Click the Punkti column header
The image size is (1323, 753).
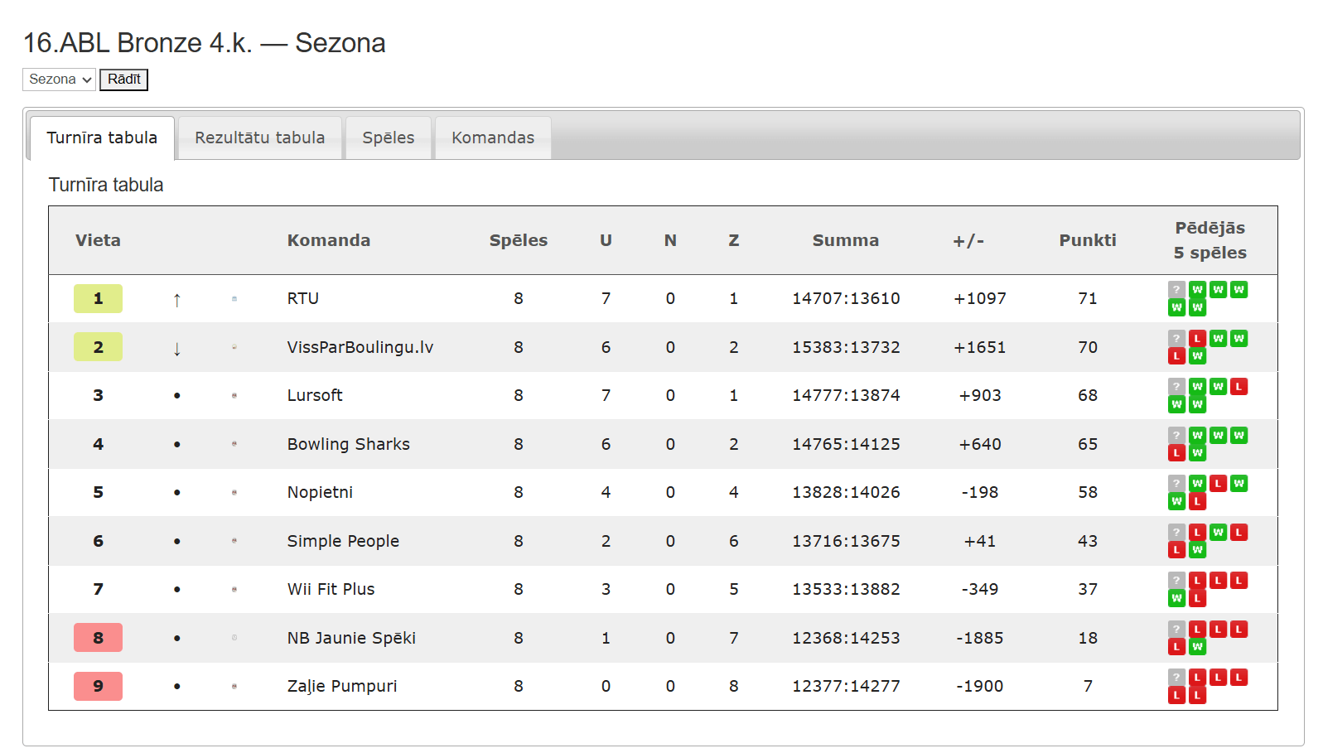tap(1088, 240)
